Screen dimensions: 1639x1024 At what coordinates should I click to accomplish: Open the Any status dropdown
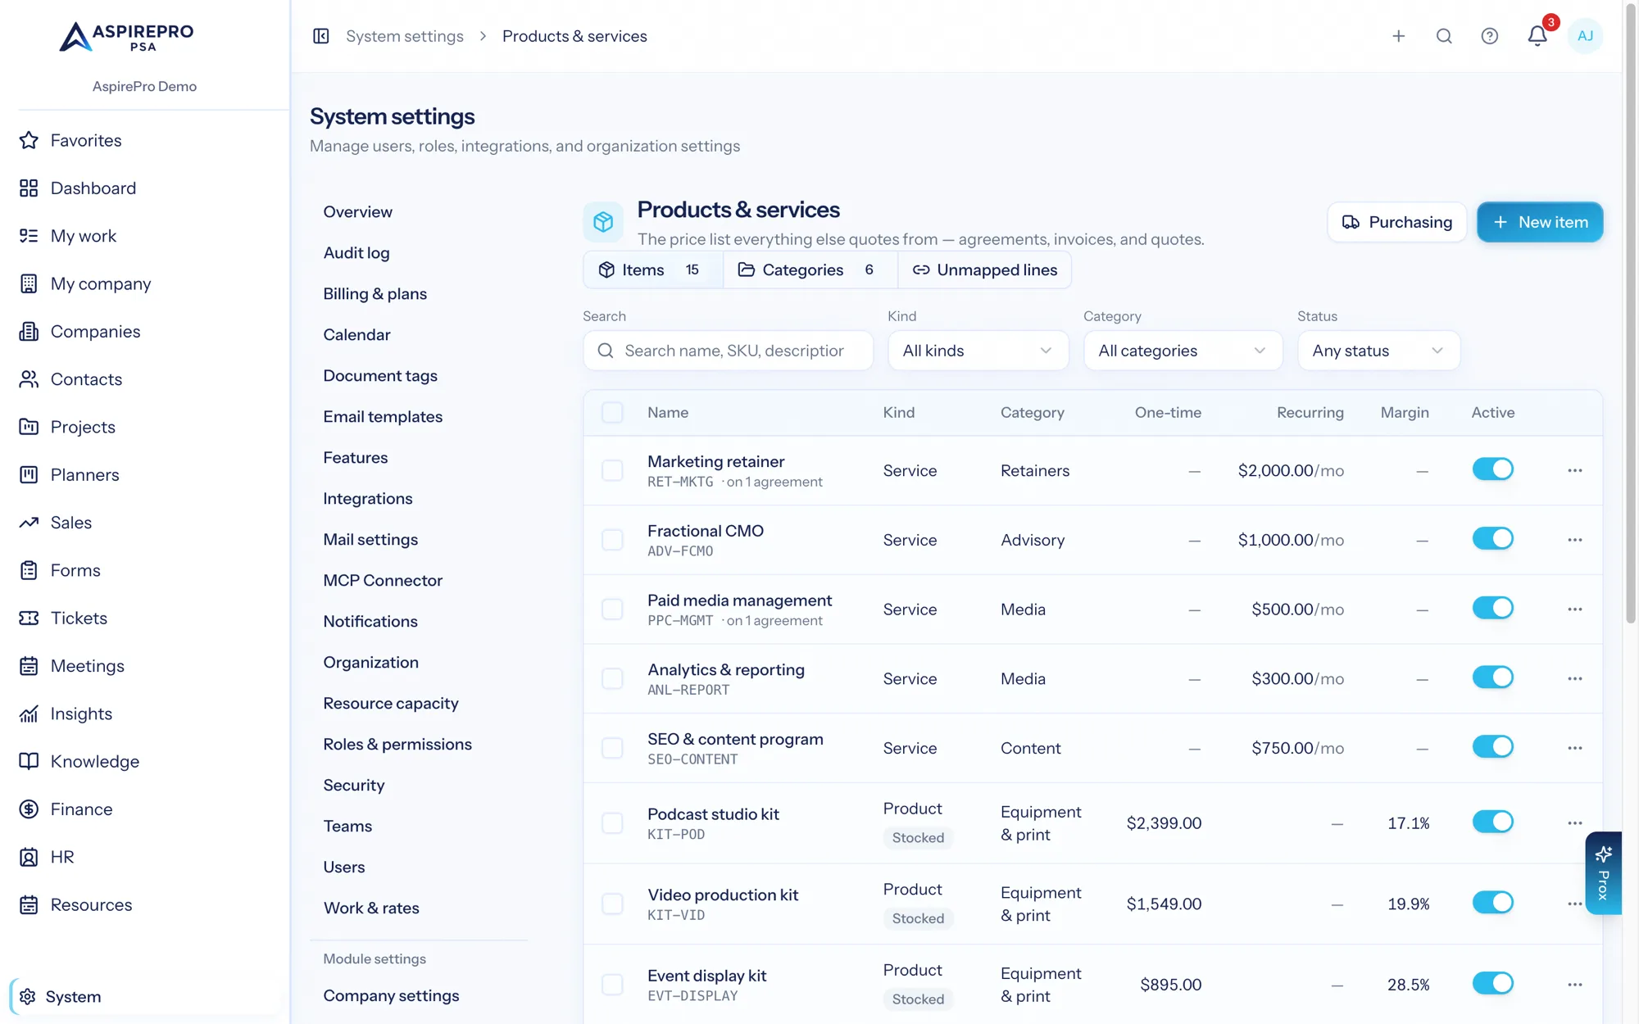tap(1378, 351)
